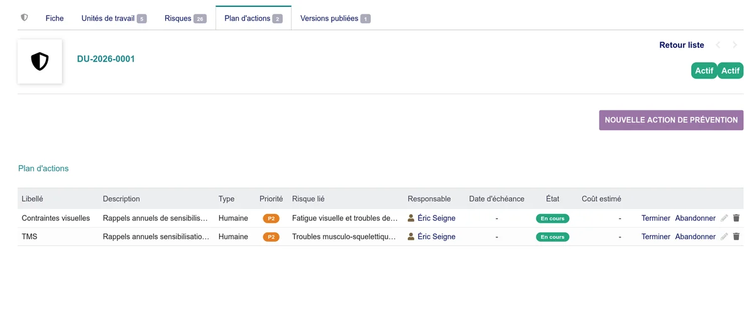Sort by Libellé column header
This screenshot has width=754, height=322.
(32, 199)
